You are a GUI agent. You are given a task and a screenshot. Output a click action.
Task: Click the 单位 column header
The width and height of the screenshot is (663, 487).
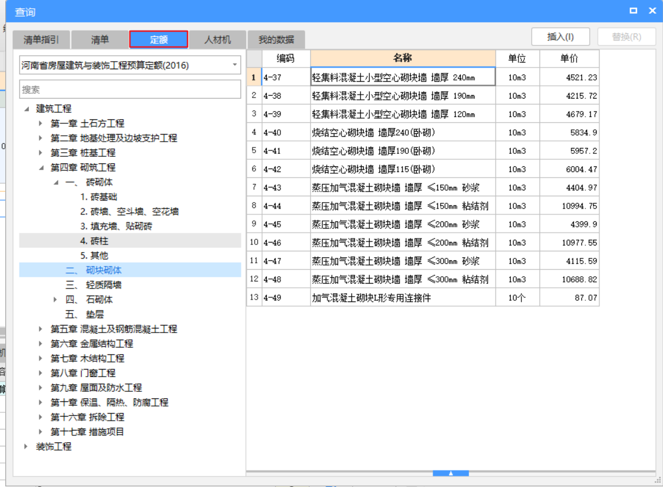tap(517, 58)
